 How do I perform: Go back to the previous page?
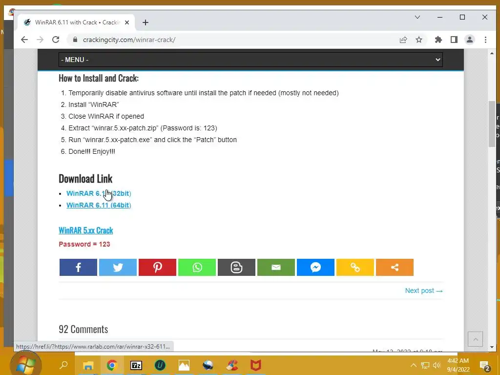pyautogui.click(x=24, y=40)
